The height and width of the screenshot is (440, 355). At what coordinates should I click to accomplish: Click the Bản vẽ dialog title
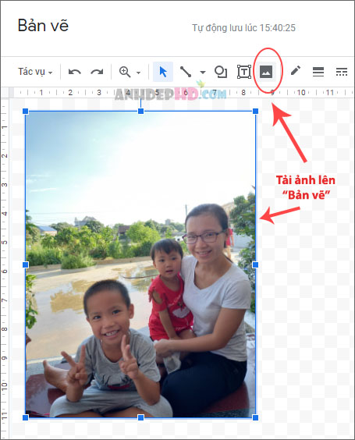[x=43, y=26]
